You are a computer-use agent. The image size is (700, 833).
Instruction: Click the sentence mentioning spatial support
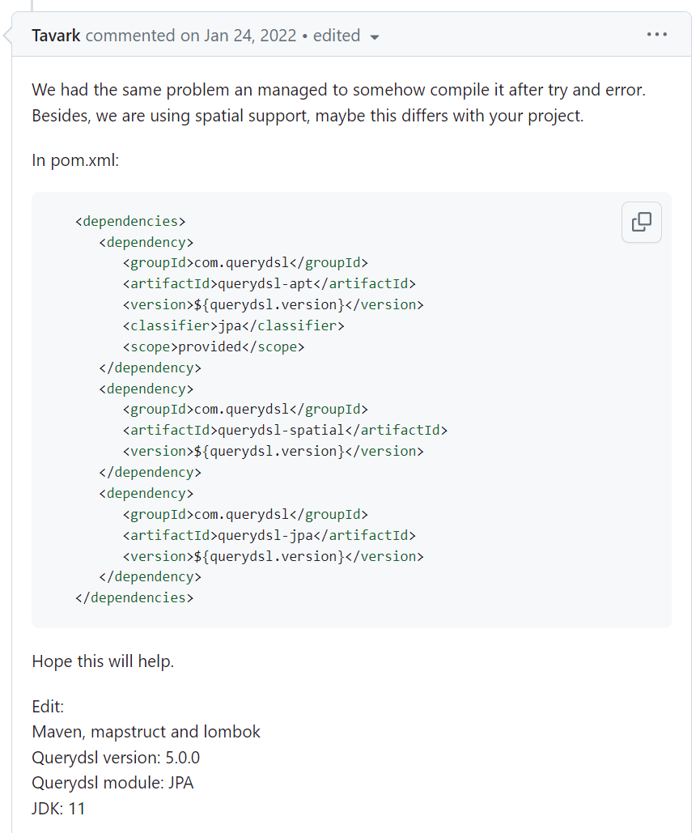pos(308,116)
